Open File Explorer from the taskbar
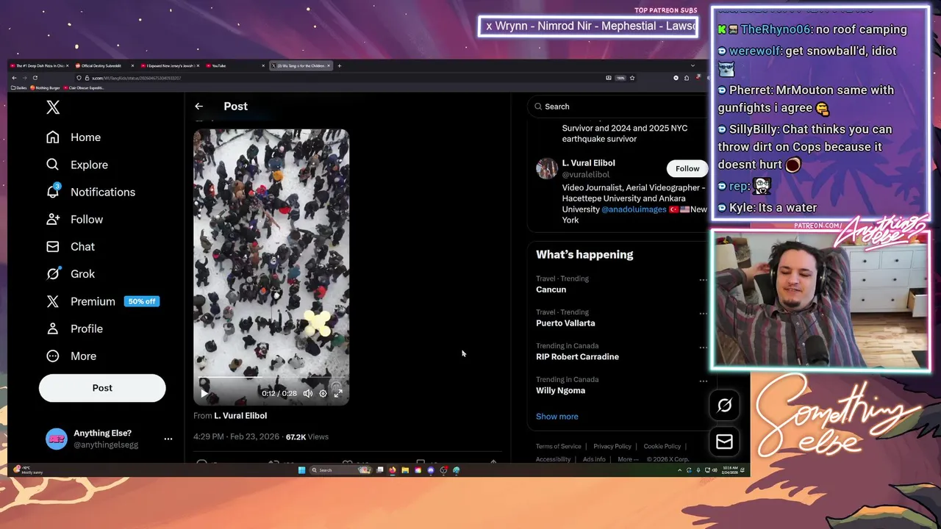 coord(405,470)
